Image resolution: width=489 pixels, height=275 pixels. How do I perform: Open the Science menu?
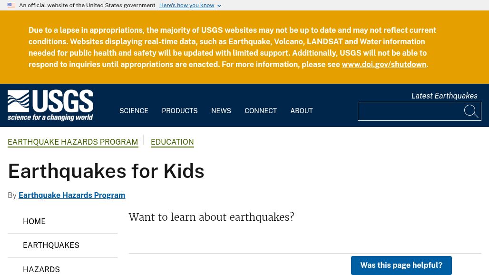[134, 111]
